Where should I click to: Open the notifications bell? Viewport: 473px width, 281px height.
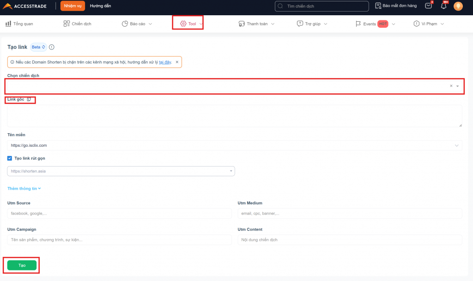tap(443, 6)
